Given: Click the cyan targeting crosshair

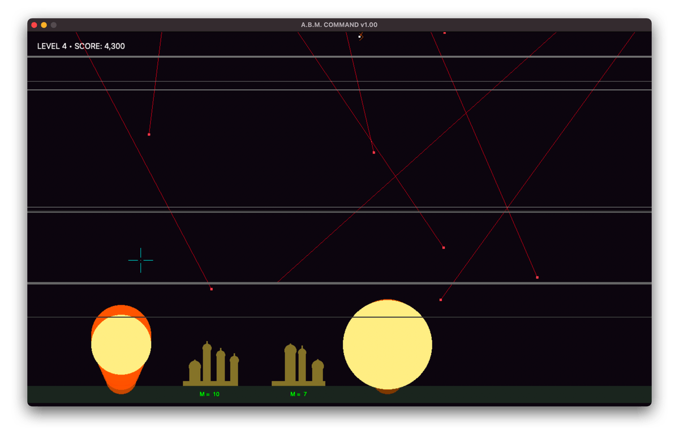Looking at the screenshot, I should pyautogui.click(x=140, y=260).
